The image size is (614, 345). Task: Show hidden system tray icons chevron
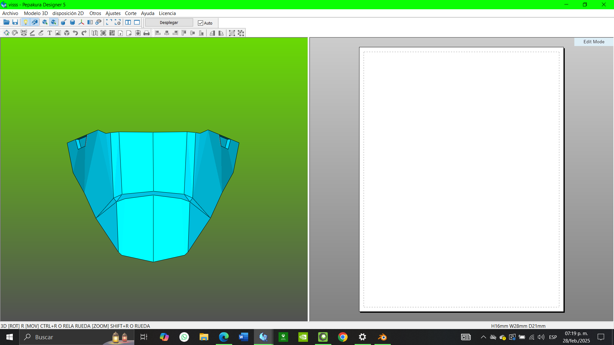483,337
